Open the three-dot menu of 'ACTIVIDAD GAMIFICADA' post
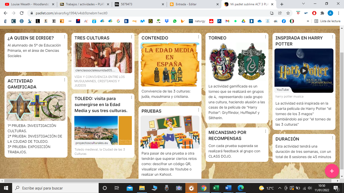This screenshot has width=344, height=193. (x=64, y=80)
